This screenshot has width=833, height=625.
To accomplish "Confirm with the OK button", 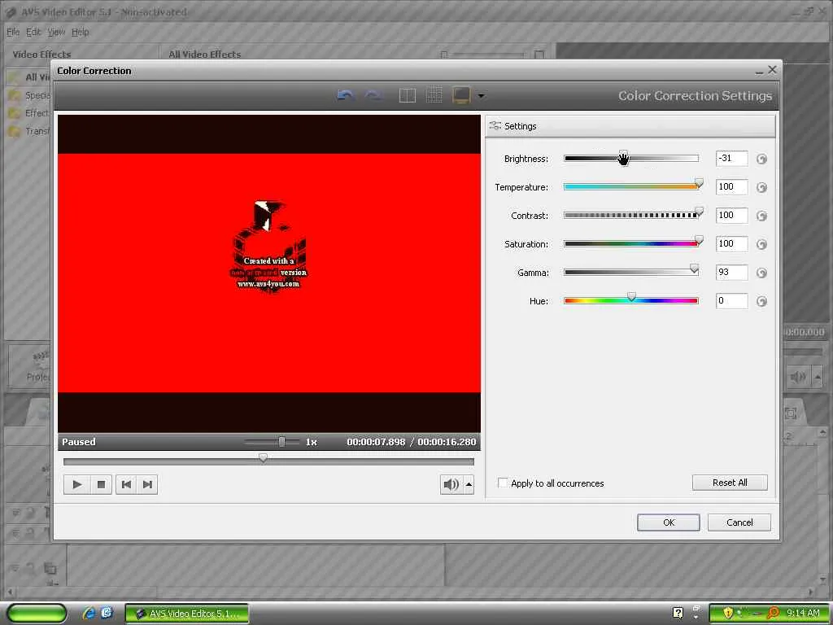I will [x=669, y=522].
